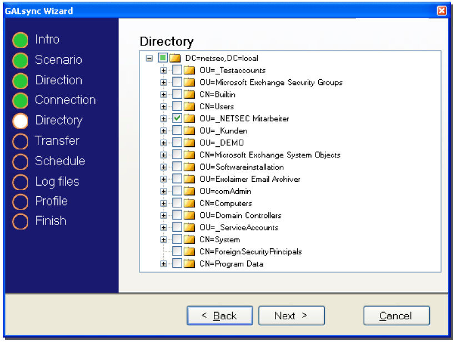Close the GALsync Wizard window

(x=442, y=11)
